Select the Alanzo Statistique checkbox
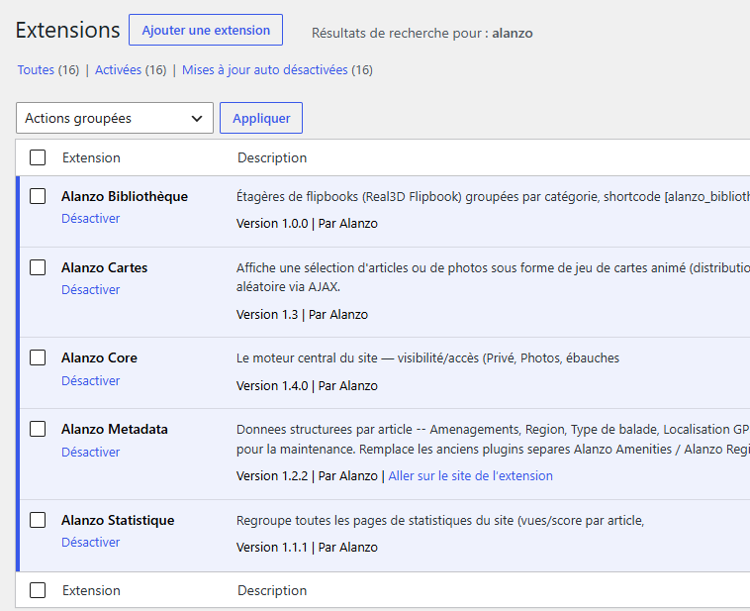750x611 pixels. (38, 520)
